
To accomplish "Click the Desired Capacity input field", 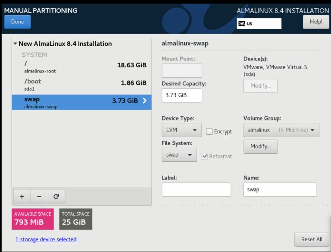I will [x=182, y=95].
